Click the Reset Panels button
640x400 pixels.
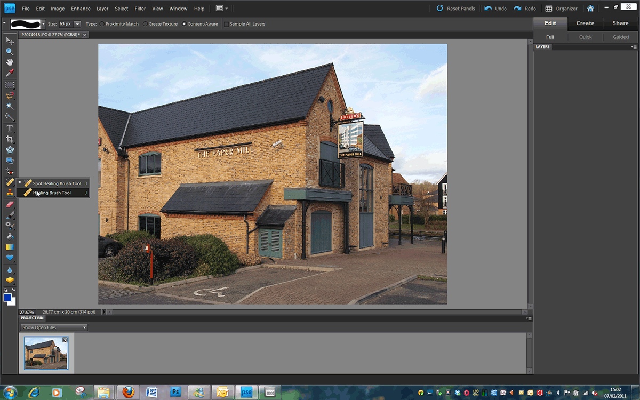click(456, 9)
